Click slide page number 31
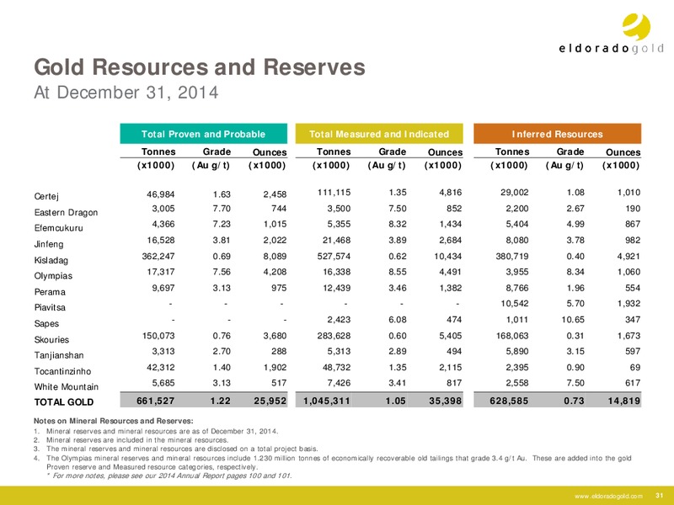The image size is (674, 505). pos(660,495)
